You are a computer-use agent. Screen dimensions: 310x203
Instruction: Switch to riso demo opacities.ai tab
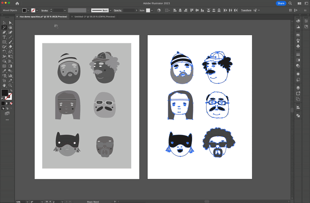point(43,17)
